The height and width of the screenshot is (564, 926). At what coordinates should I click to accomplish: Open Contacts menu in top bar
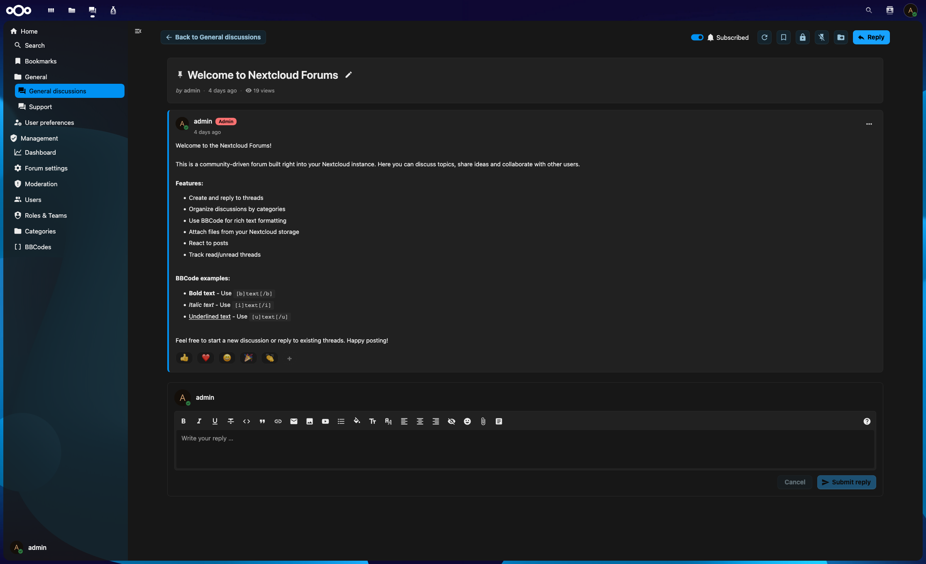[889, 10]
